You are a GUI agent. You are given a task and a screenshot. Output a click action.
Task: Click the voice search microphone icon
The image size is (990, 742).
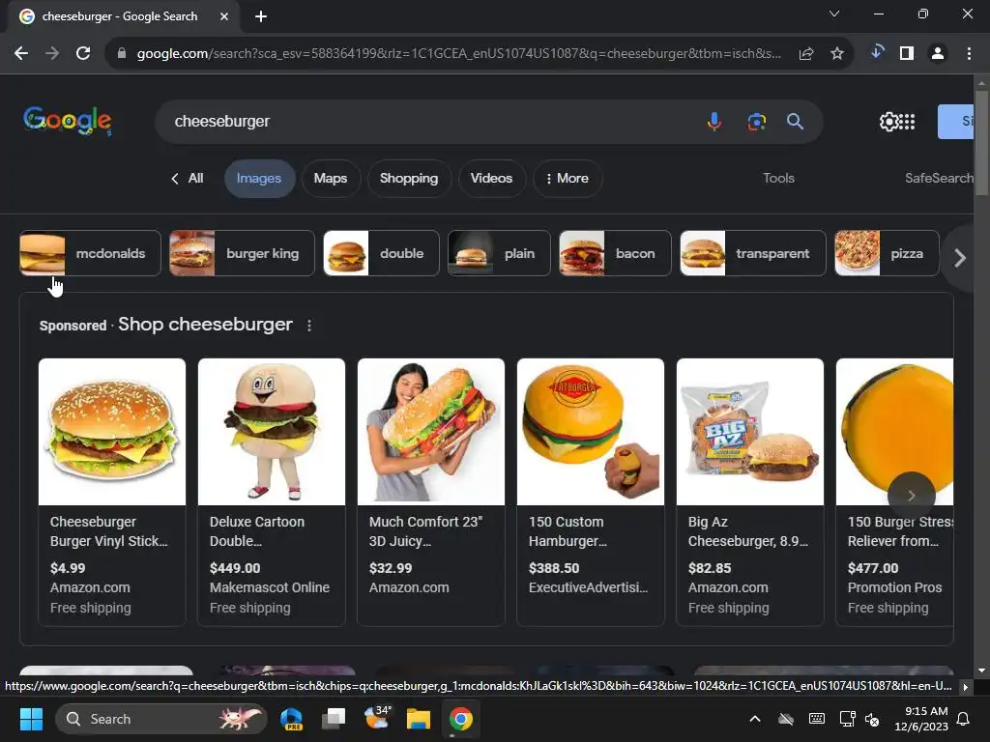[714, 121]
